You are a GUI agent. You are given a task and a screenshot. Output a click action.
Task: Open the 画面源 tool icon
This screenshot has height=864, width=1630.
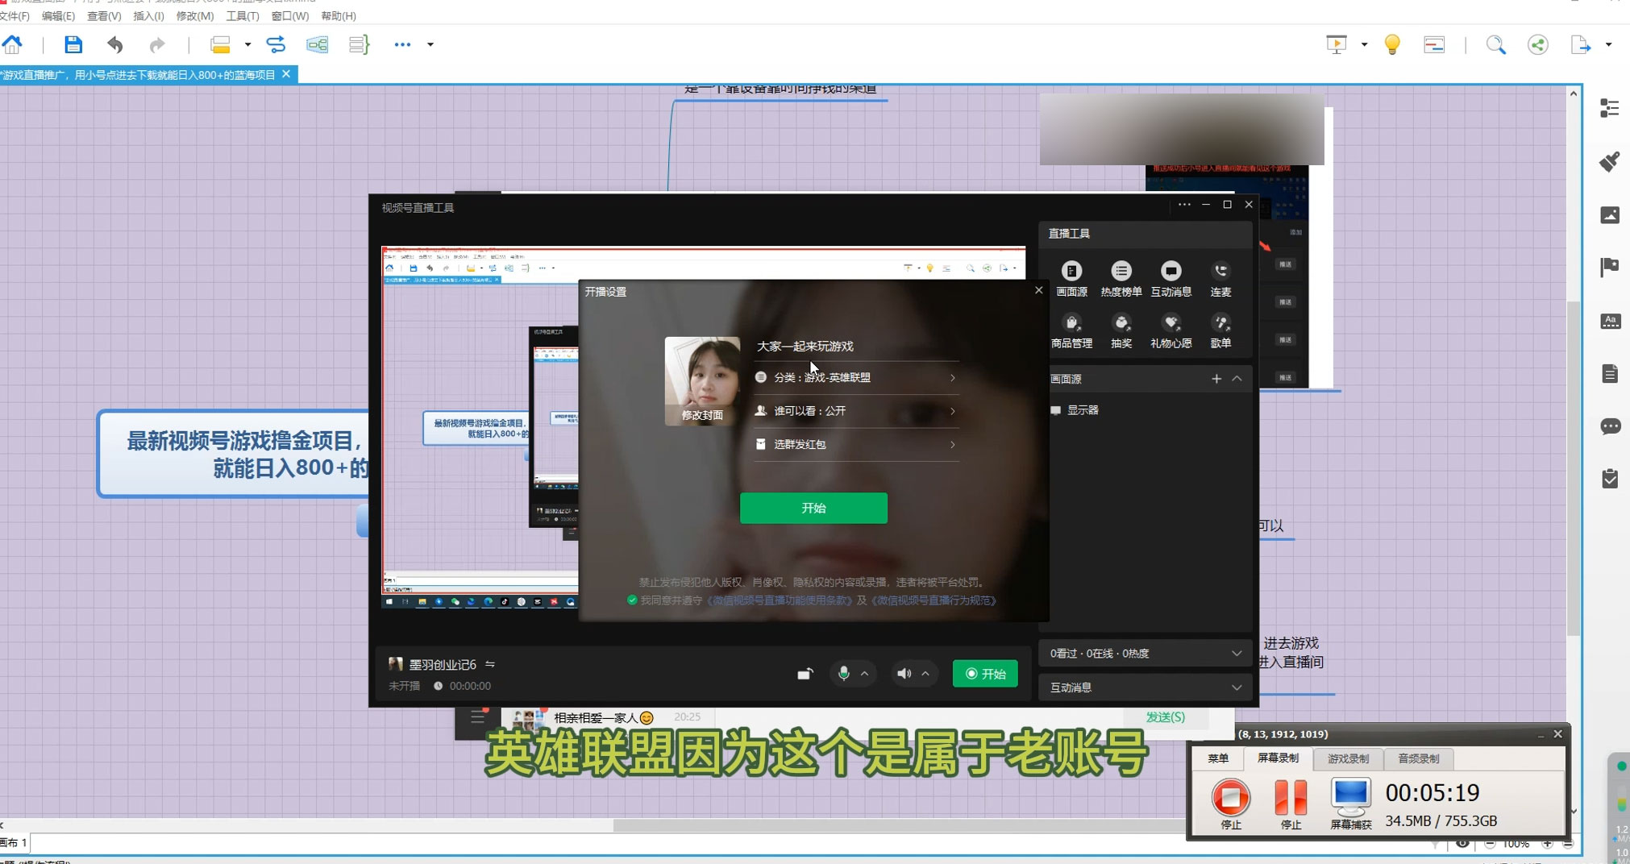[1071, 272]
